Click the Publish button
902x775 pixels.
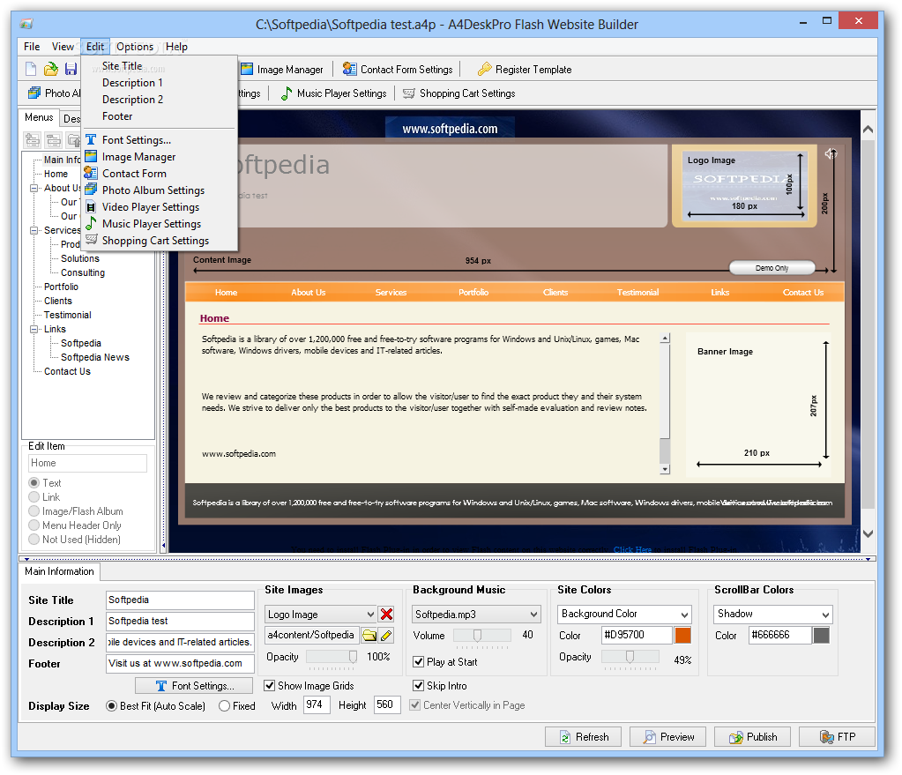pyautogui.click(x=752, y=737)
